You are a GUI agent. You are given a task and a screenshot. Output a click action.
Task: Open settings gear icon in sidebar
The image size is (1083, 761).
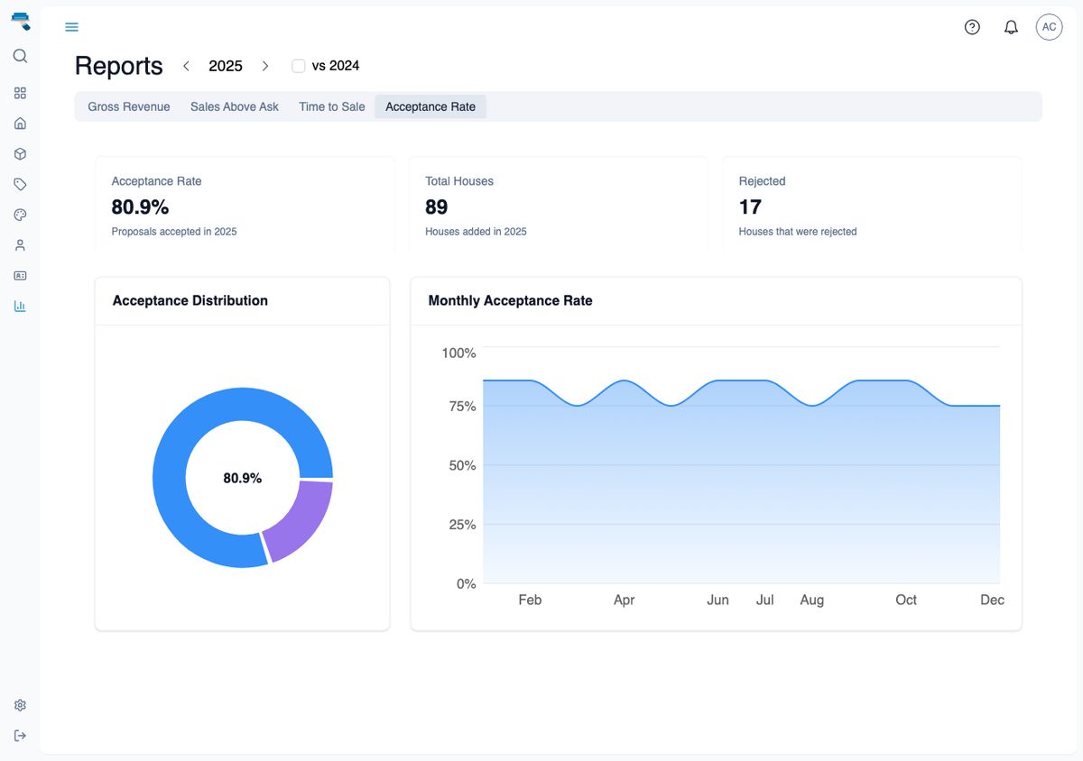pos(20,705)
